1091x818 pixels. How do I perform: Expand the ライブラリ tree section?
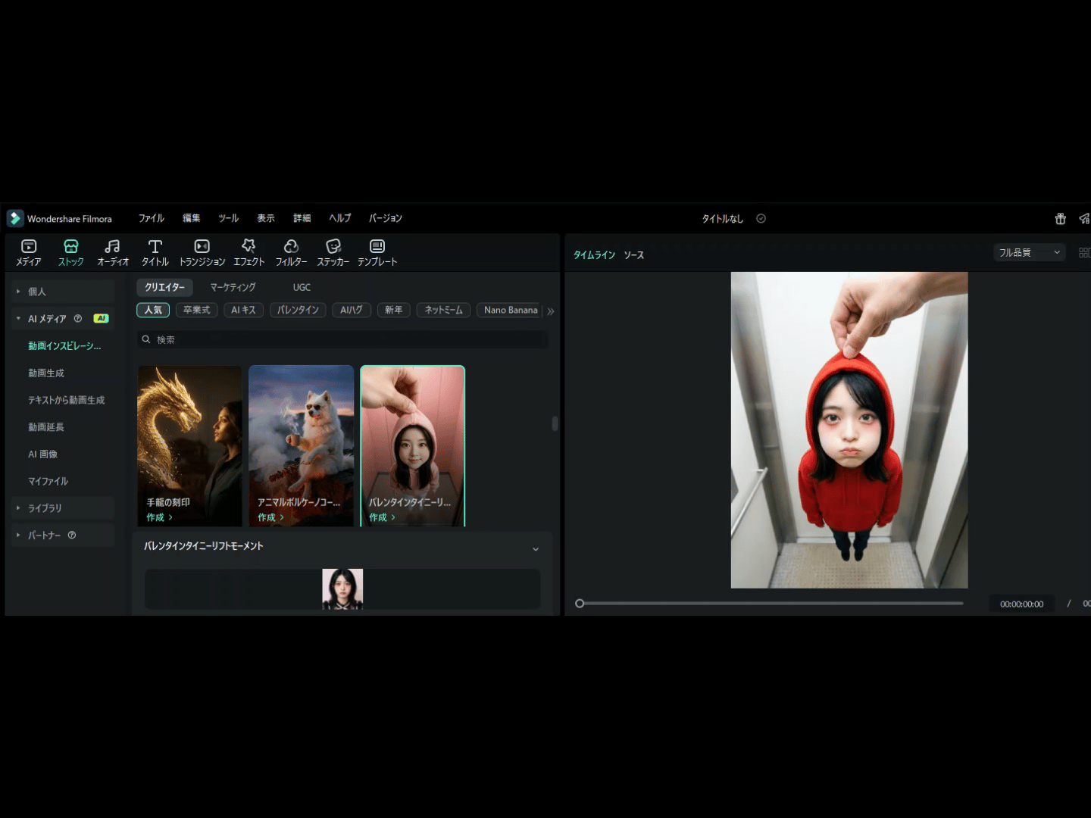[45, 508]
